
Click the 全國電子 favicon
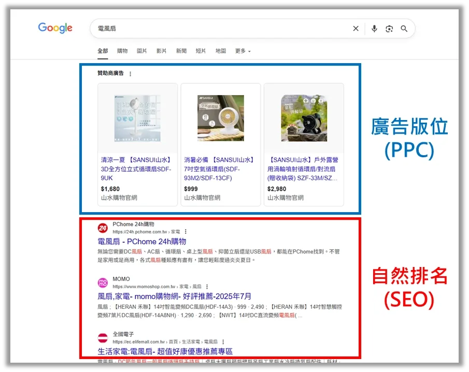click(103, 338)
